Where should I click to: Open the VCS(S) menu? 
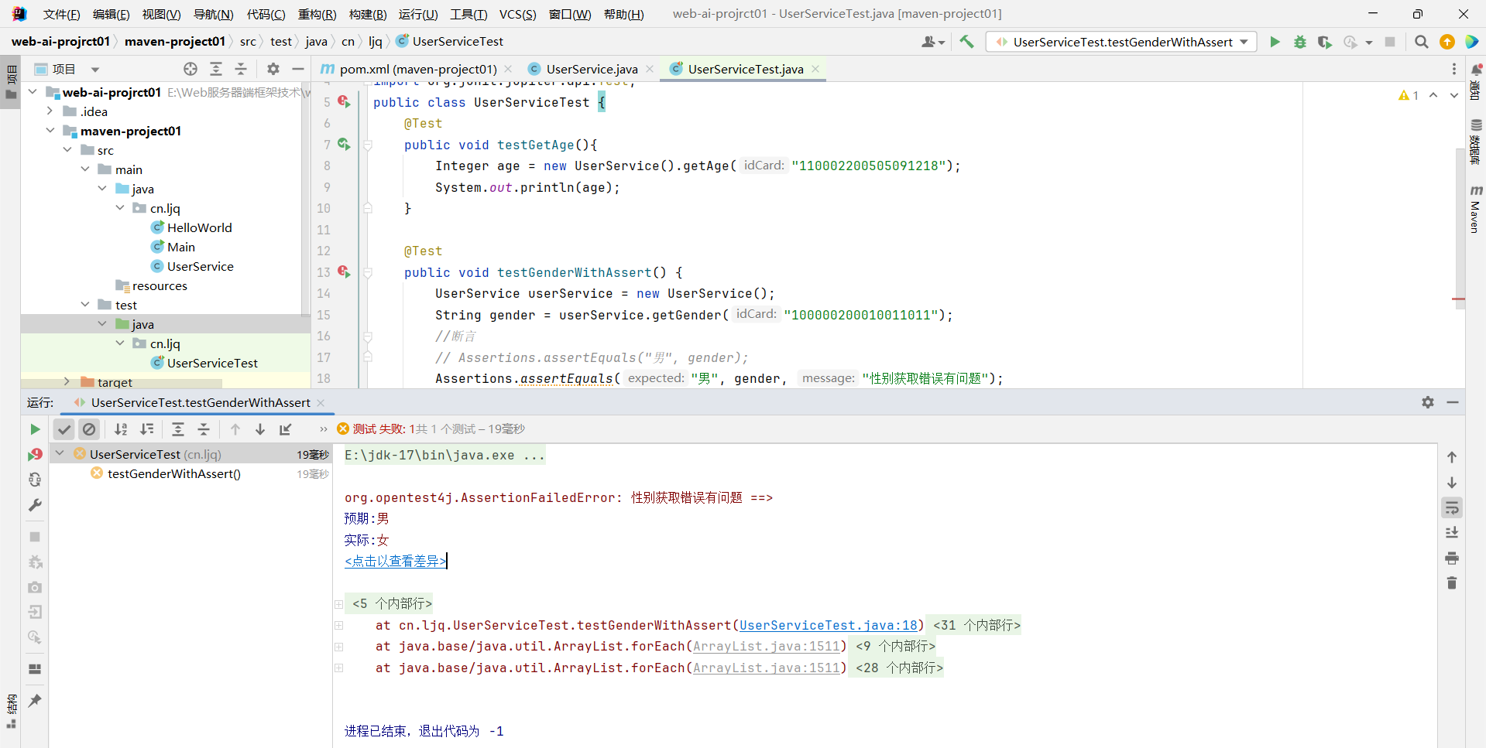(x=517, y=14)
